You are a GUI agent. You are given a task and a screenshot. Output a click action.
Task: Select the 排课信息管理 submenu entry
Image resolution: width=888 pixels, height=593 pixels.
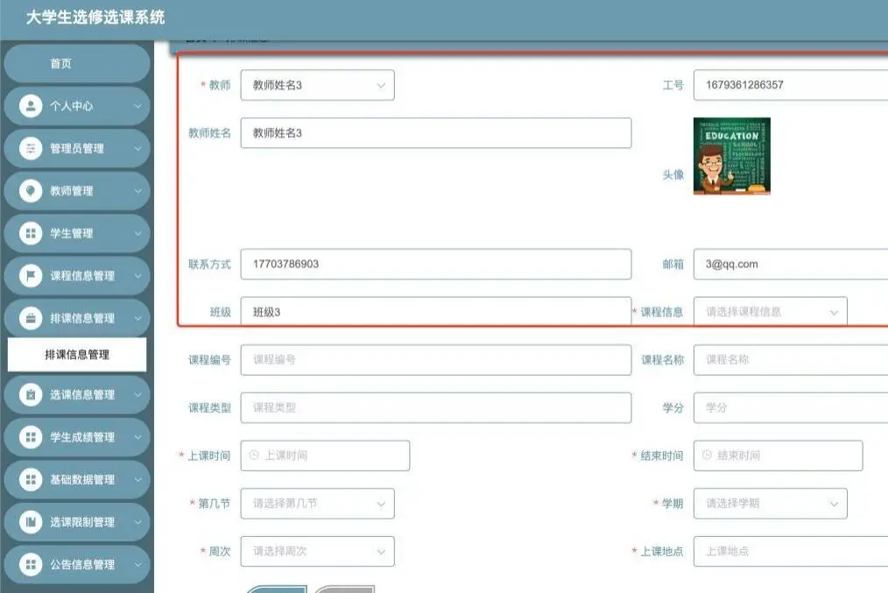tap(77, 355)
